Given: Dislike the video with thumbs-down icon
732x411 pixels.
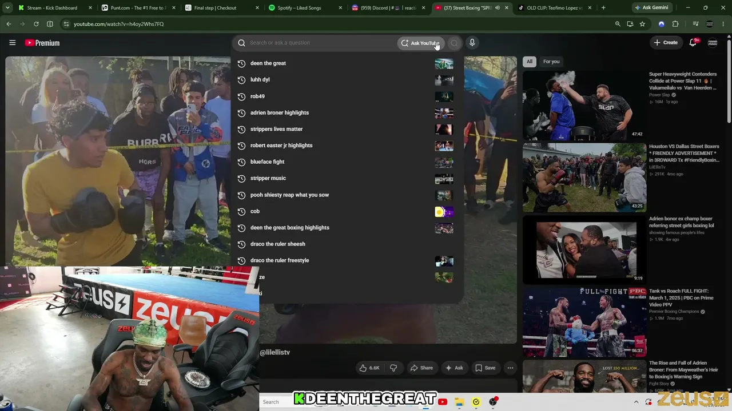Looking at the screenshot, I should pyautogui.click(x=393, y=368).
